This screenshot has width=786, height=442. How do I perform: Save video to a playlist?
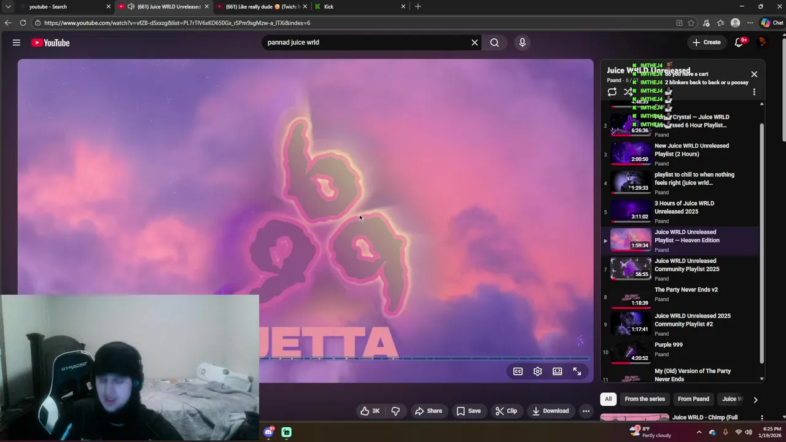coord(469,411)
